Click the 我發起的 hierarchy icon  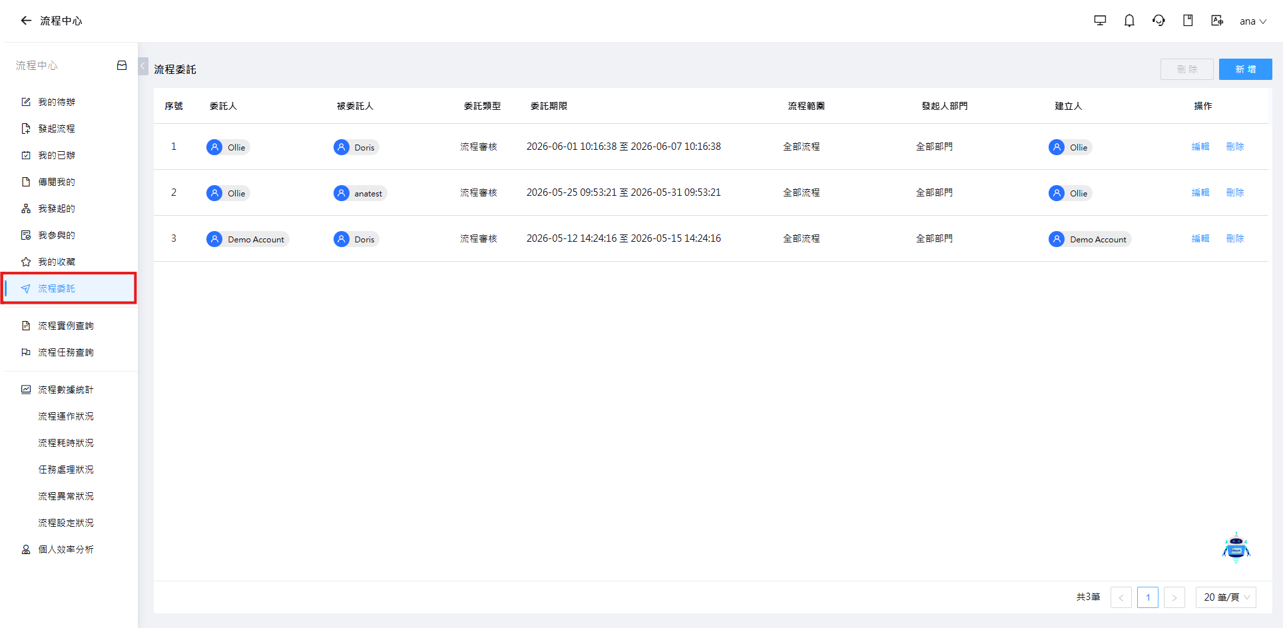tap(26, 208)
